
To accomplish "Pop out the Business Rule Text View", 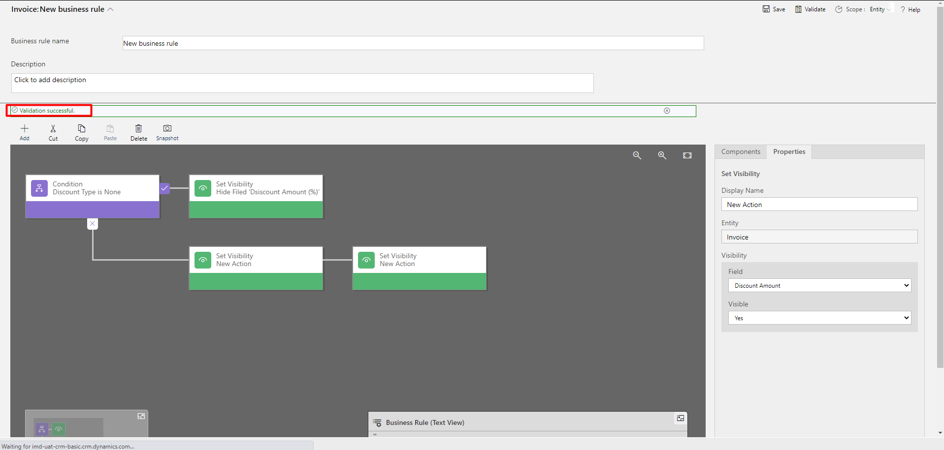I will pyautogui.click(x=680, y=418).
